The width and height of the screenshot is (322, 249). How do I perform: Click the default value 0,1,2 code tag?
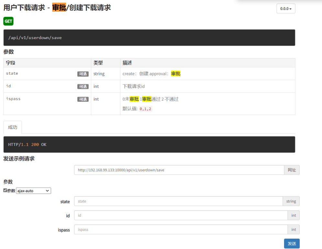tap(145, 109)
